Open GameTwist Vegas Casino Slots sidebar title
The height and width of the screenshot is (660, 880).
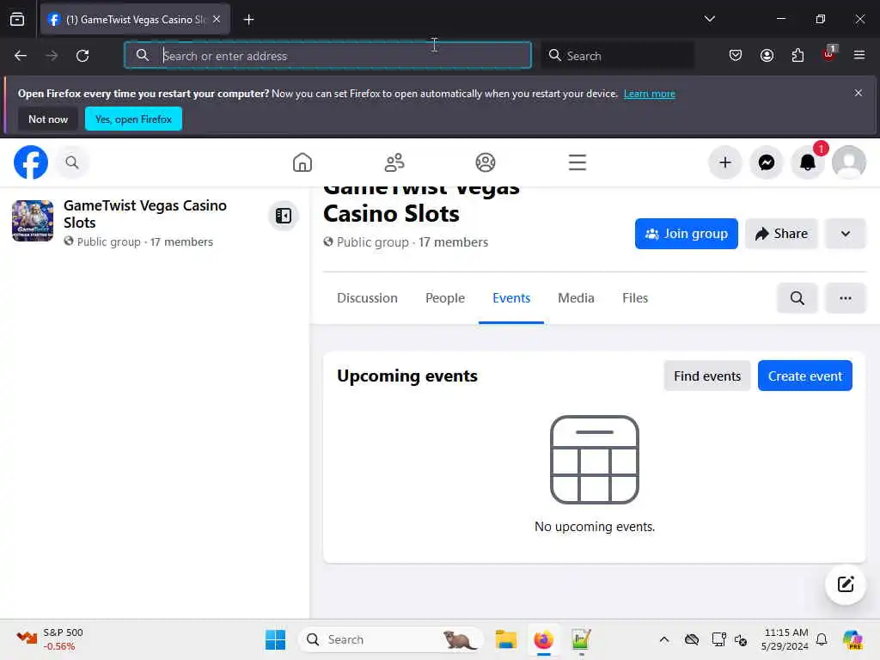(x=144, y=214)
